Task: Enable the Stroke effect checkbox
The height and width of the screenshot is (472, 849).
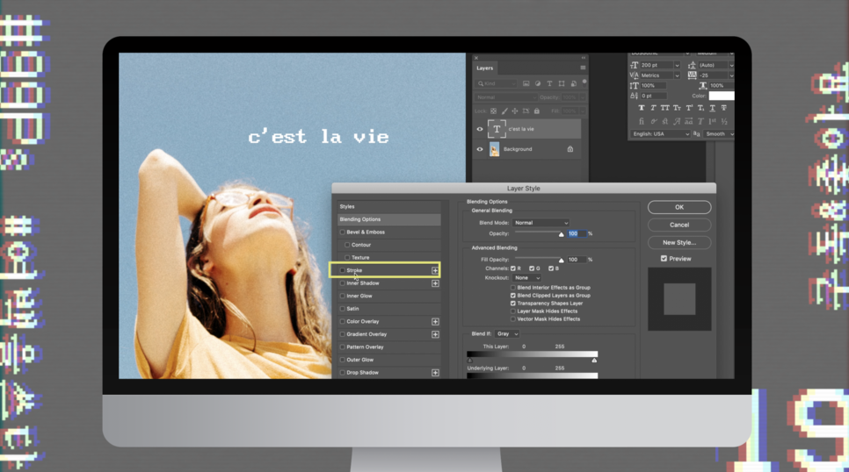Action: (342, 270)
